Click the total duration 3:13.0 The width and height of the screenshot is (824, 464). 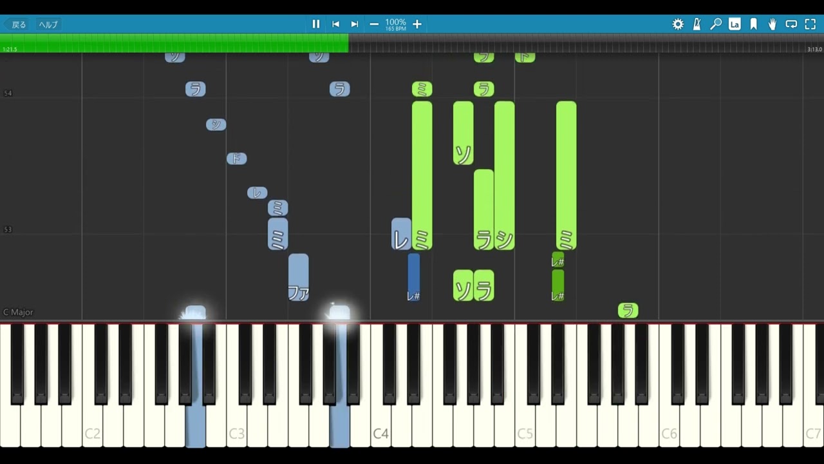[x=814, y=50]
